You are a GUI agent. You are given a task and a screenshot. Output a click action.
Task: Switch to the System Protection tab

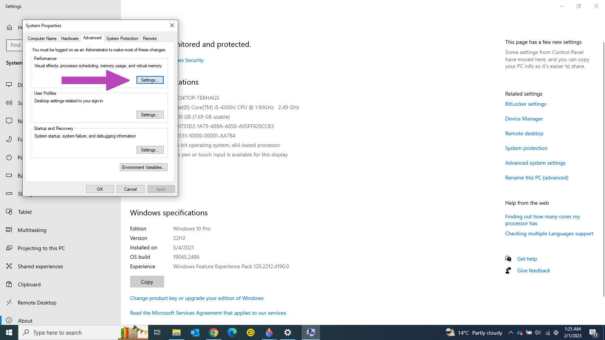pos(122,39)
